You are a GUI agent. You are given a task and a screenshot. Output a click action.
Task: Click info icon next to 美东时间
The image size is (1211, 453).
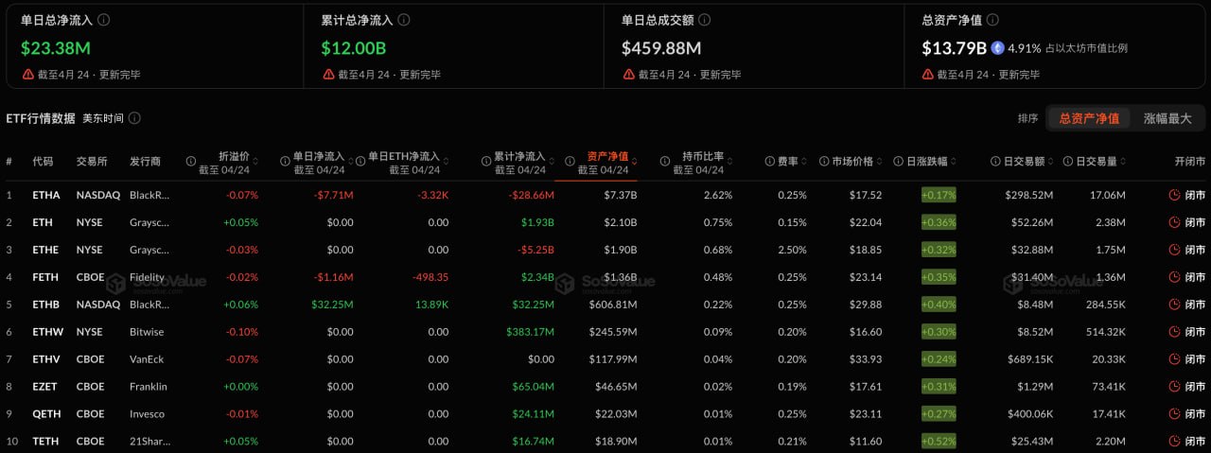[x=135, y=118]
